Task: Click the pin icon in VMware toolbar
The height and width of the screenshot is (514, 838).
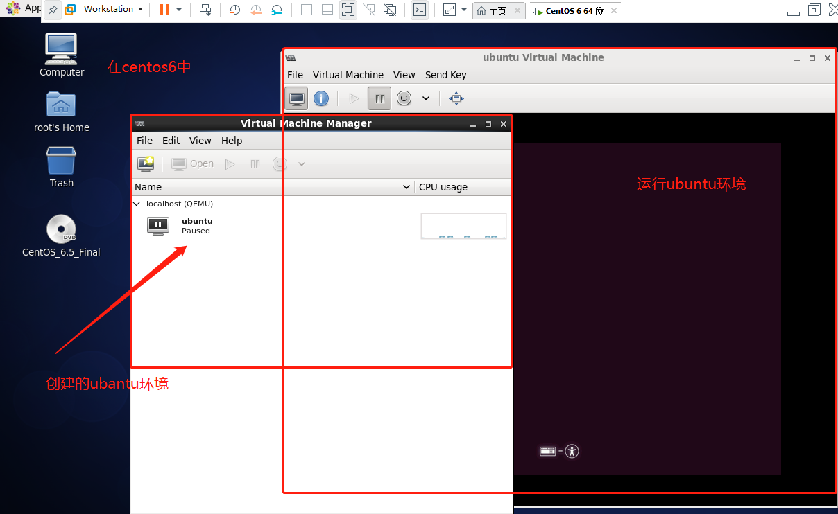Action: [x=53, y=10]
